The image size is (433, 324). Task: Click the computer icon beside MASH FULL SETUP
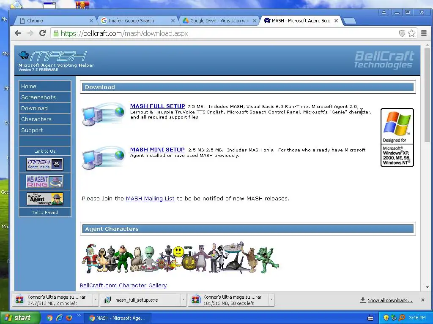tap(103, 114)
